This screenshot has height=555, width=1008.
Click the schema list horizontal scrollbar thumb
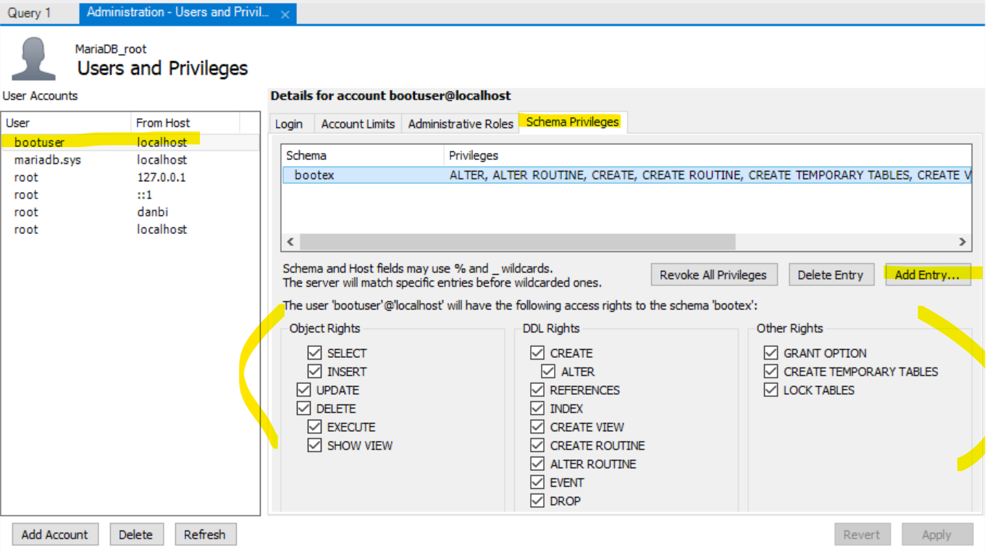(517, 242)
